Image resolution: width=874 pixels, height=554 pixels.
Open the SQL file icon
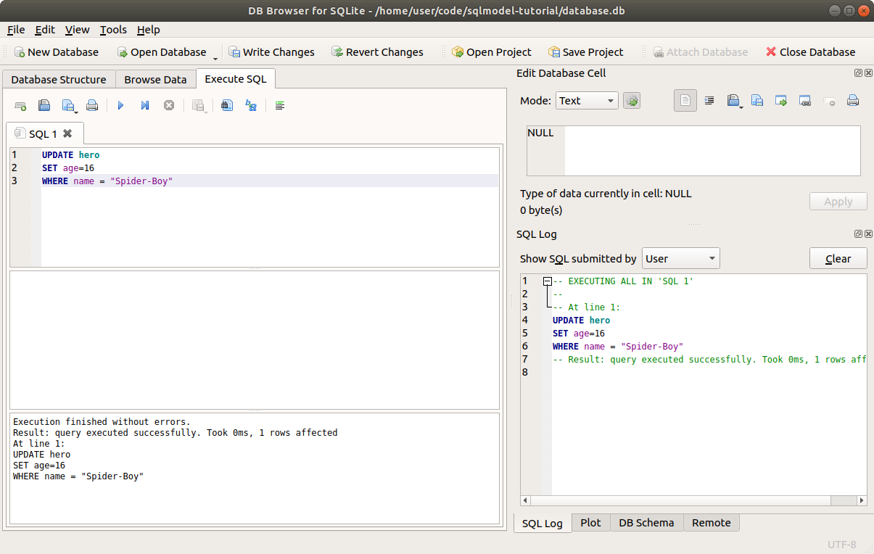[x=44, y=106]
